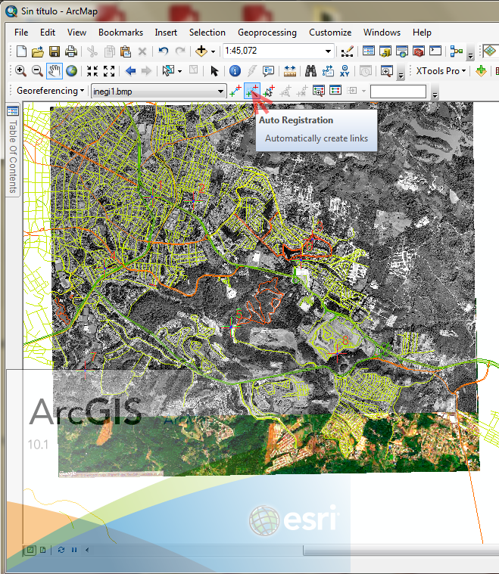
Task: Copy the selected element
Action: point(110,51)
